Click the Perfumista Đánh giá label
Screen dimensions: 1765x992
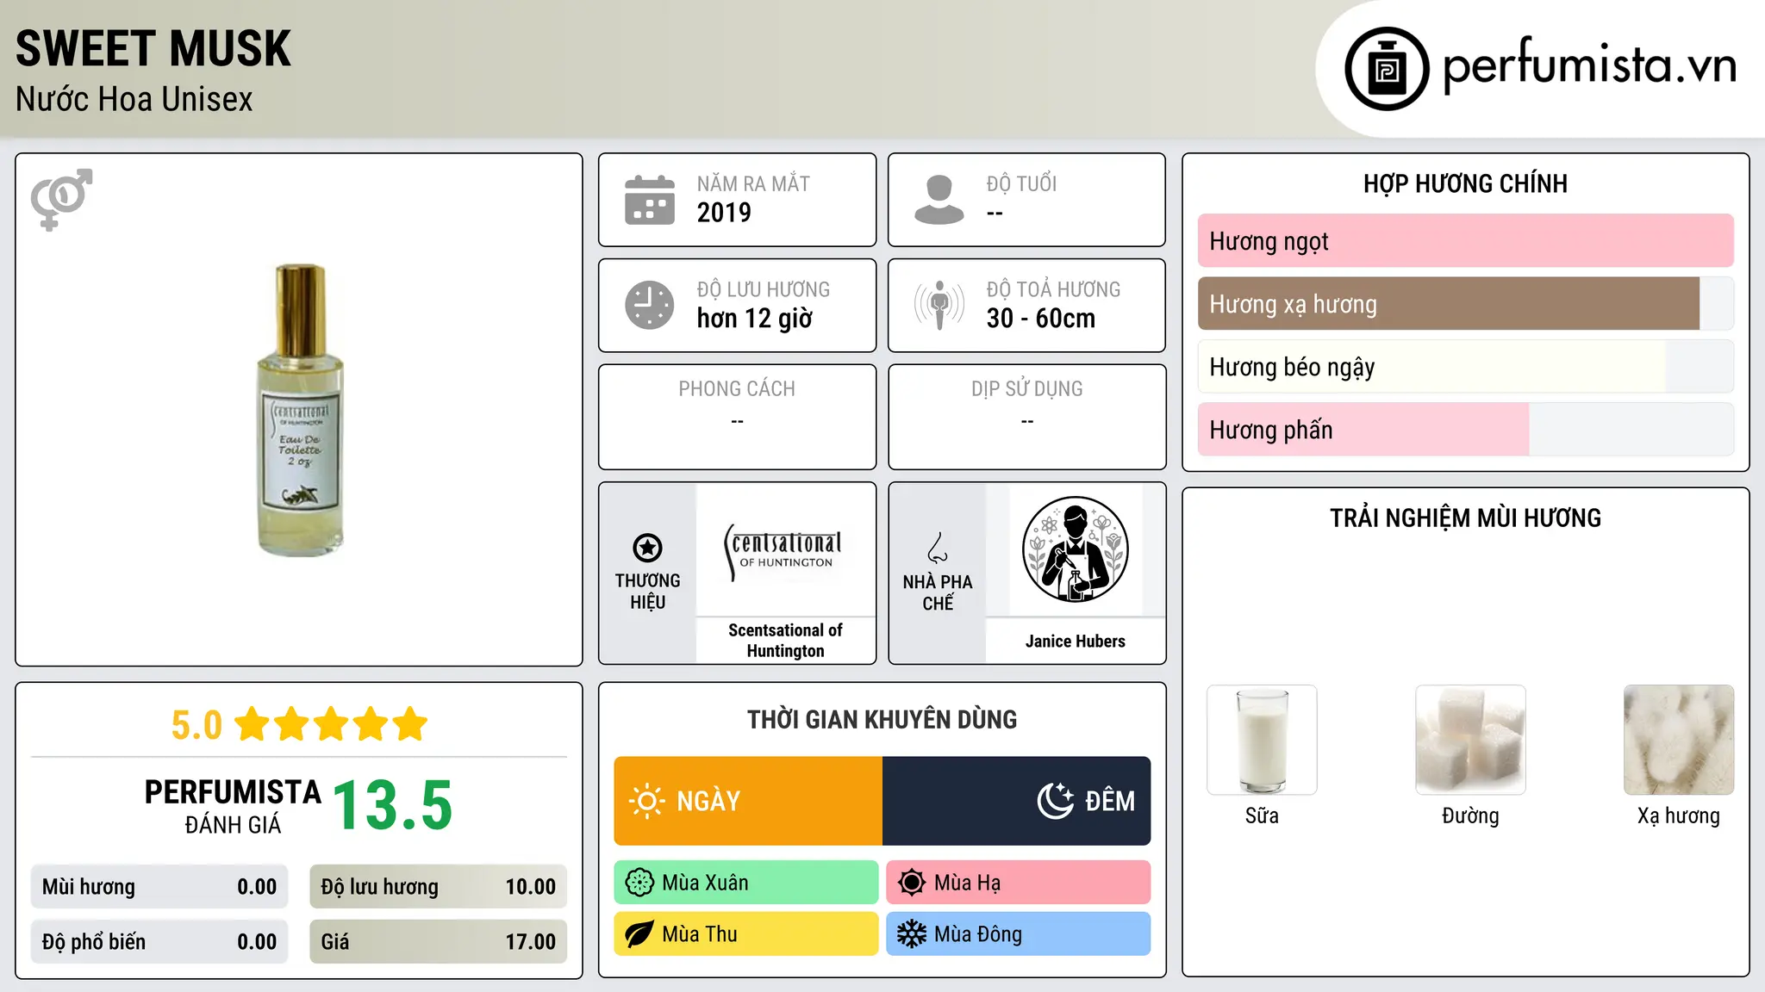[x=233, y=807]
